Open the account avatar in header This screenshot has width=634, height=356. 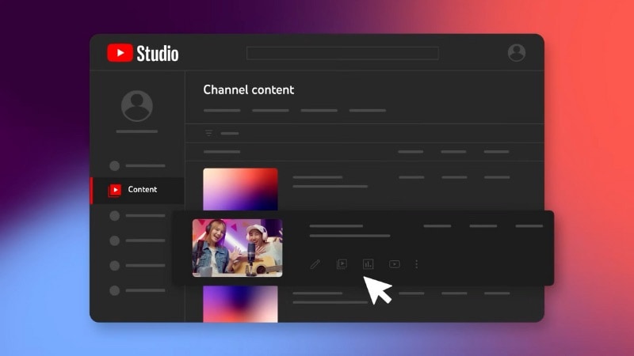click(x=517, y=52)
